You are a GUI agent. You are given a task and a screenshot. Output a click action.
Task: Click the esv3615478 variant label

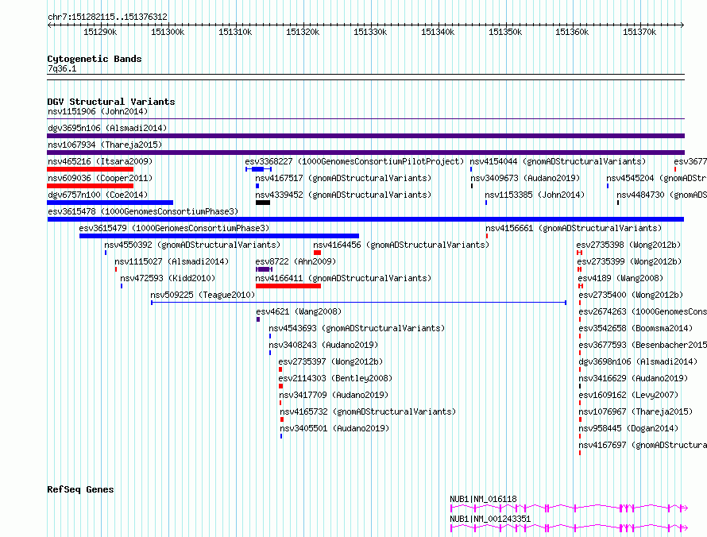point(142,211)
